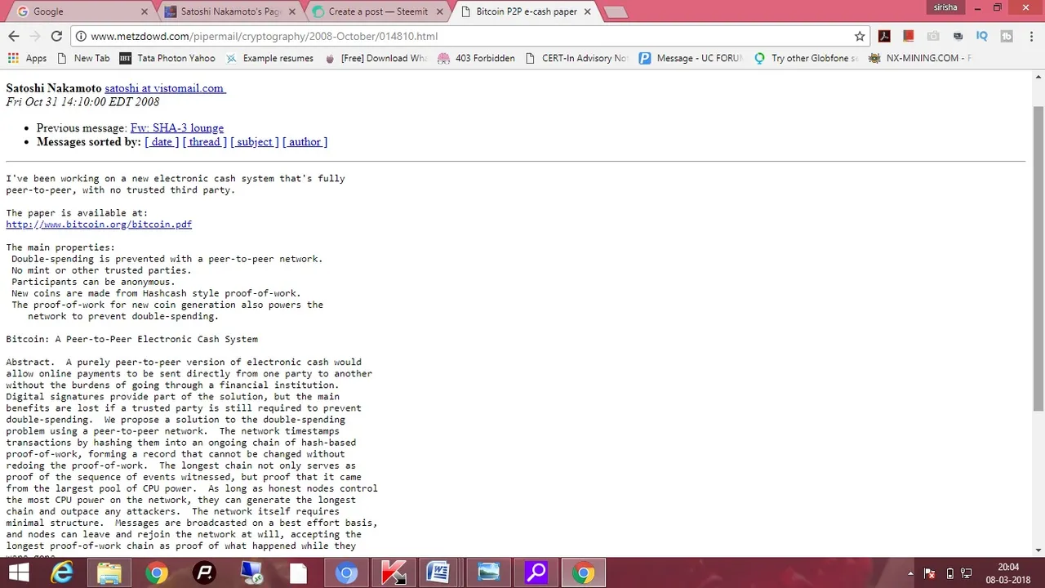Click the IQ extension icon
This screenshot has width=1045, height=588.
(x=982, y=36)
